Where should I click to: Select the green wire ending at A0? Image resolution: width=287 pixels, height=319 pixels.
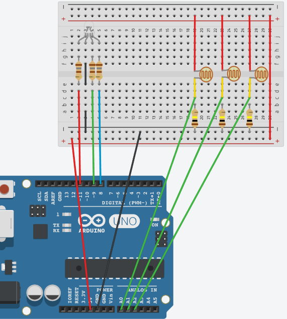[158, 203]
